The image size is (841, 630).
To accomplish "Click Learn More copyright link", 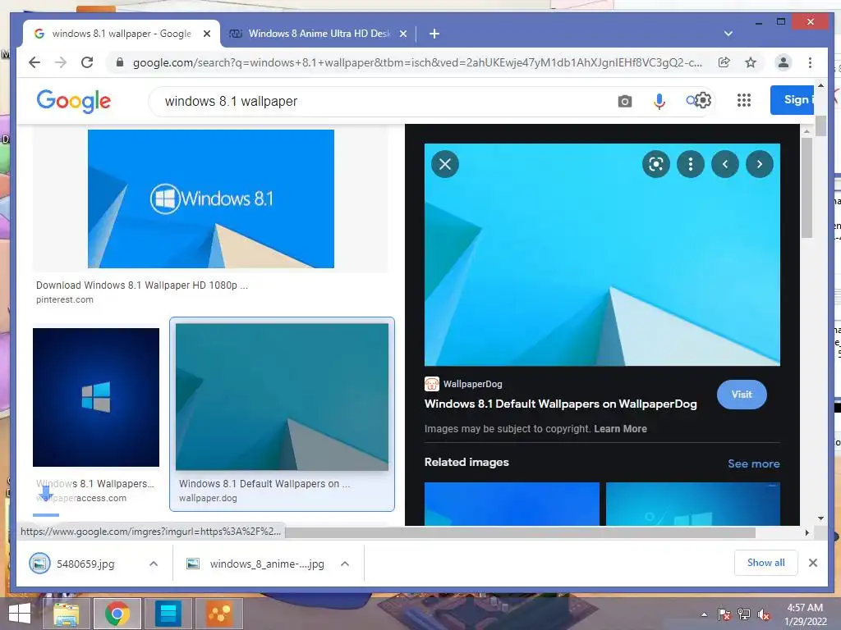I will (621, 428).
